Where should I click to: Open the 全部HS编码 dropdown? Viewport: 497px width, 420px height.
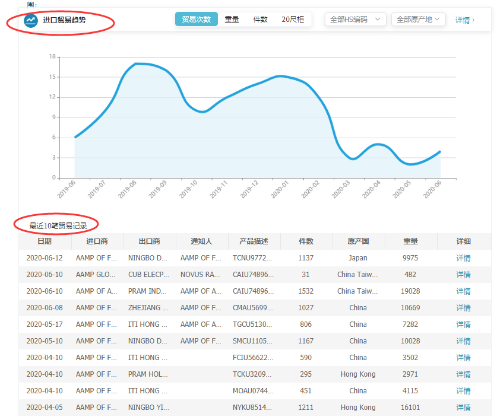[x=355, y=20]
